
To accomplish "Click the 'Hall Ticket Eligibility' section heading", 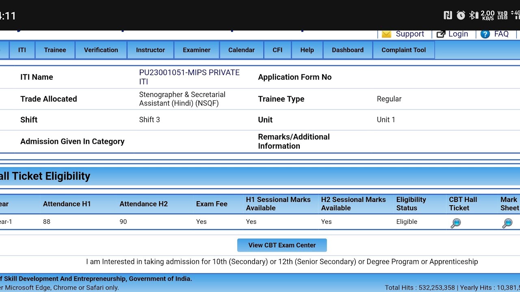I will coord(45,176).
